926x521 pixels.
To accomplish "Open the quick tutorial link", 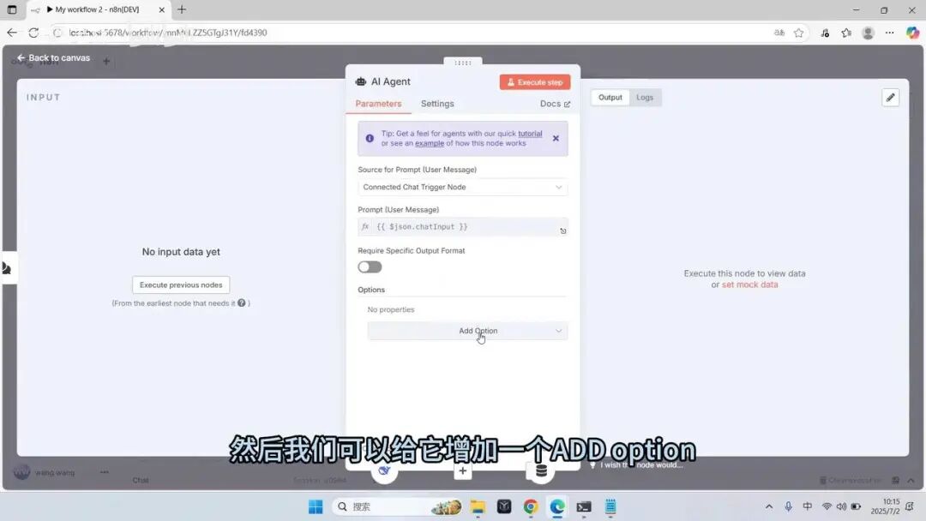I will tap(530, 134).
